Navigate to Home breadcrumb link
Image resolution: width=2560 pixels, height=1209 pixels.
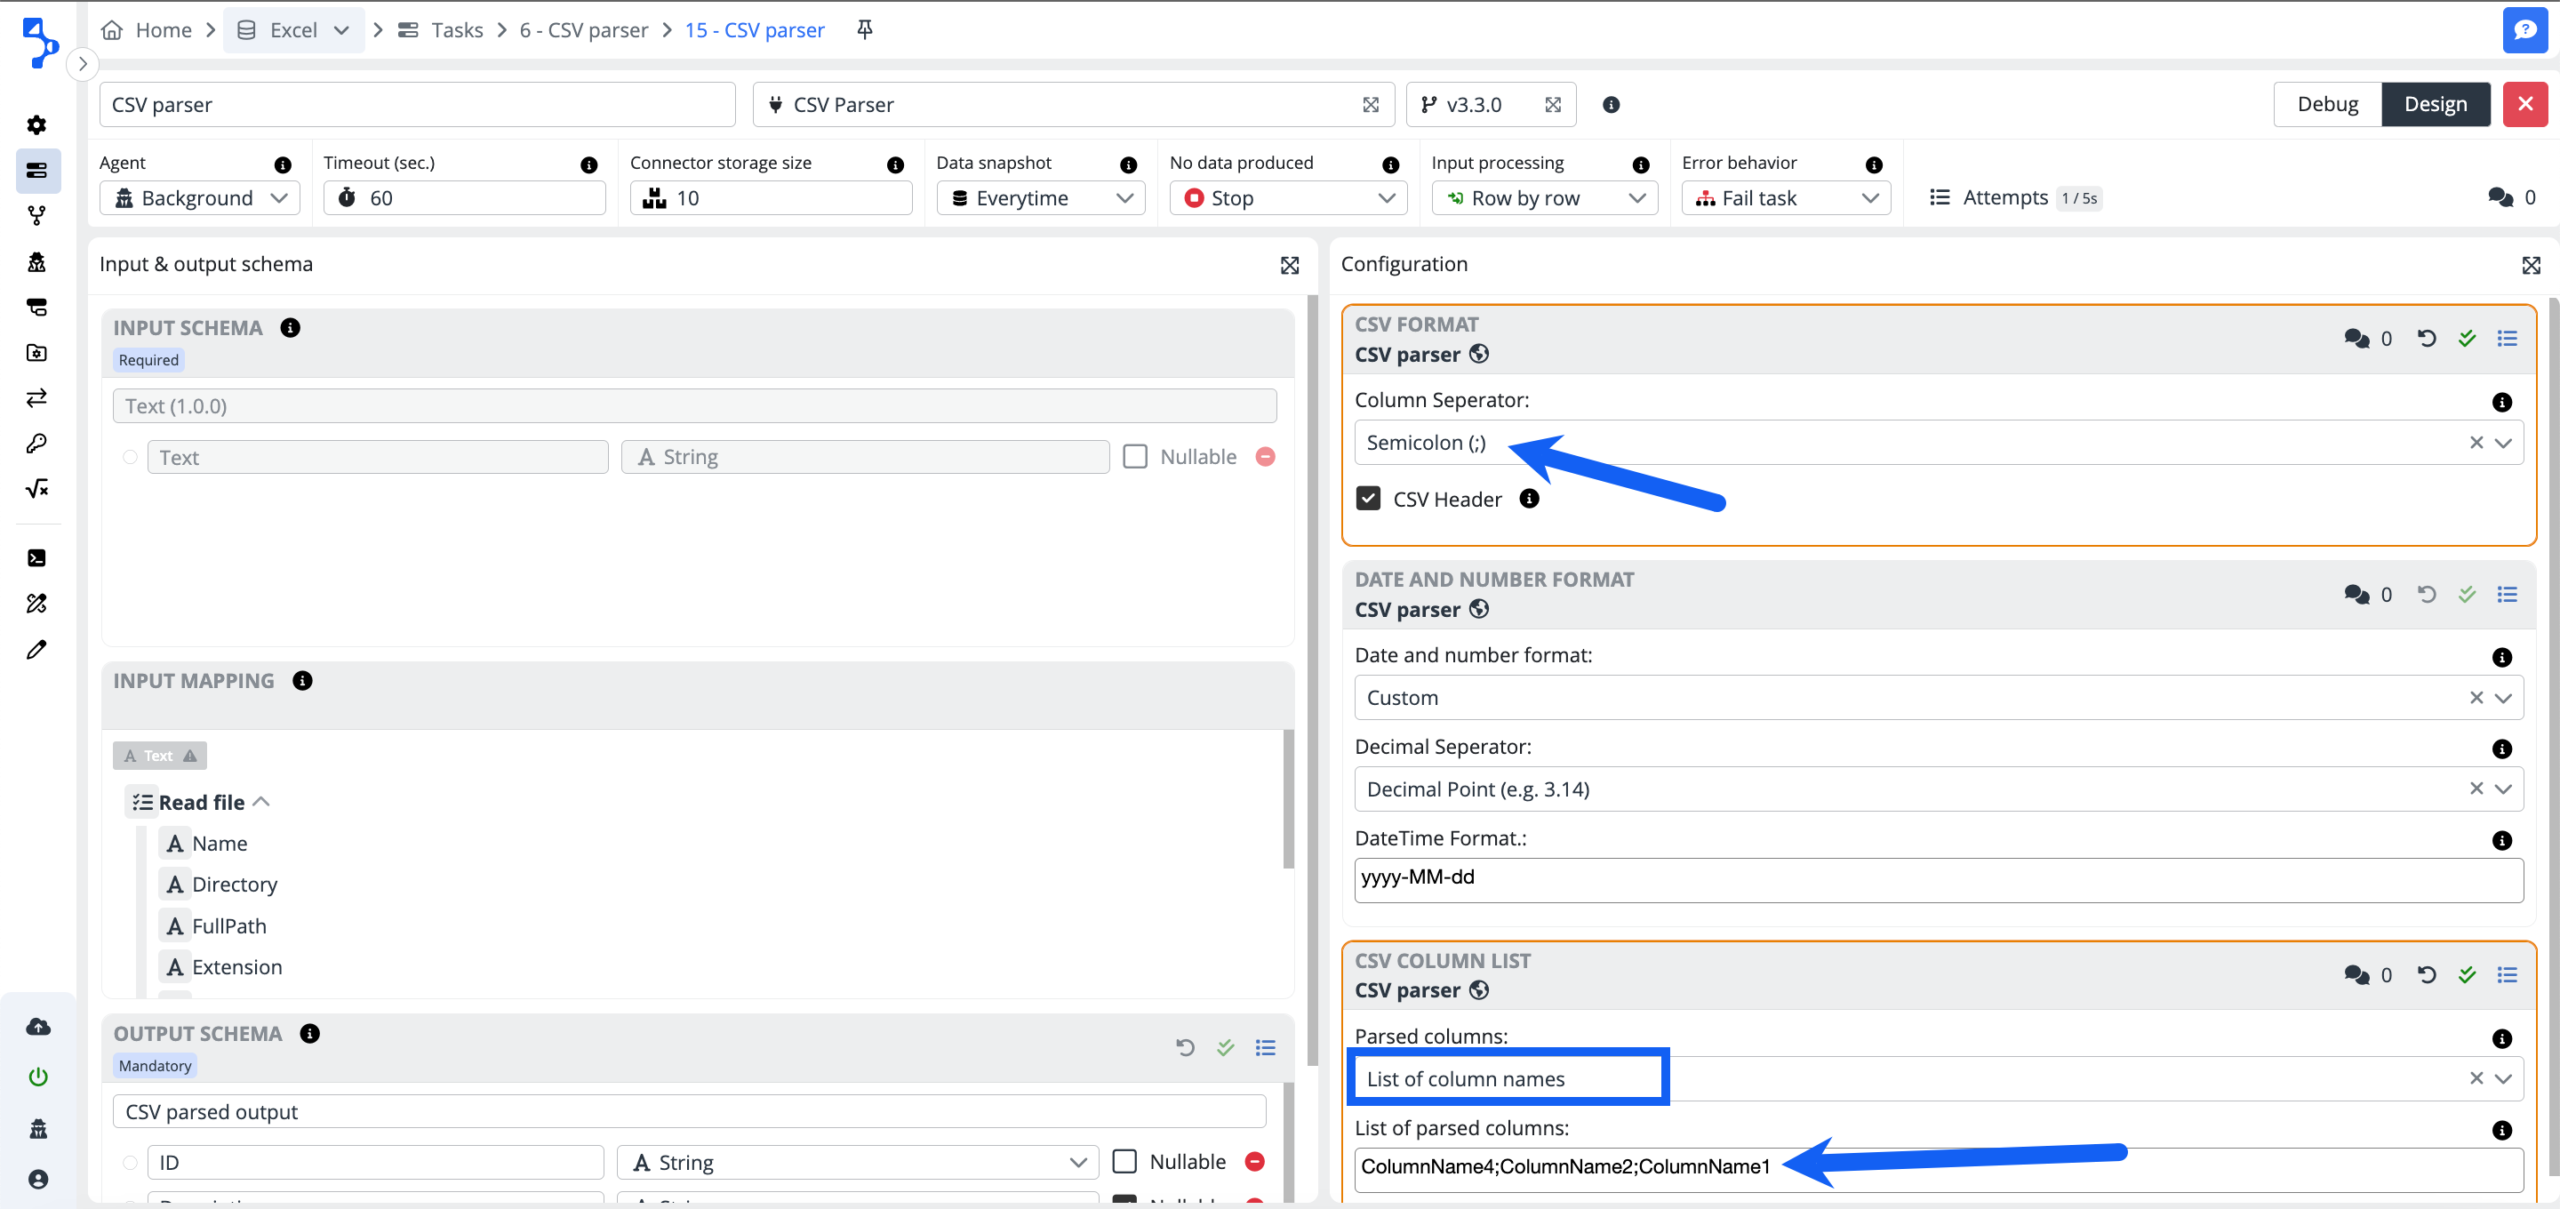point(163,30)
